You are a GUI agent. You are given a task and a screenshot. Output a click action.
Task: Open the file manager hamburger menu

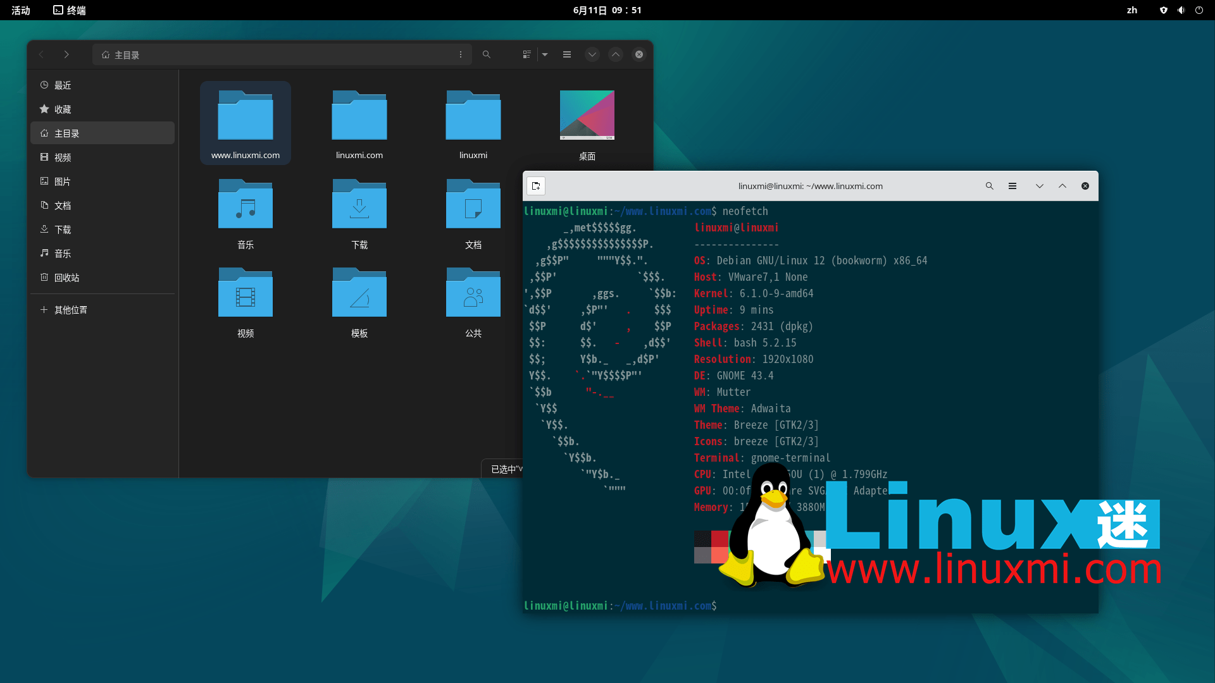[567, 54]
